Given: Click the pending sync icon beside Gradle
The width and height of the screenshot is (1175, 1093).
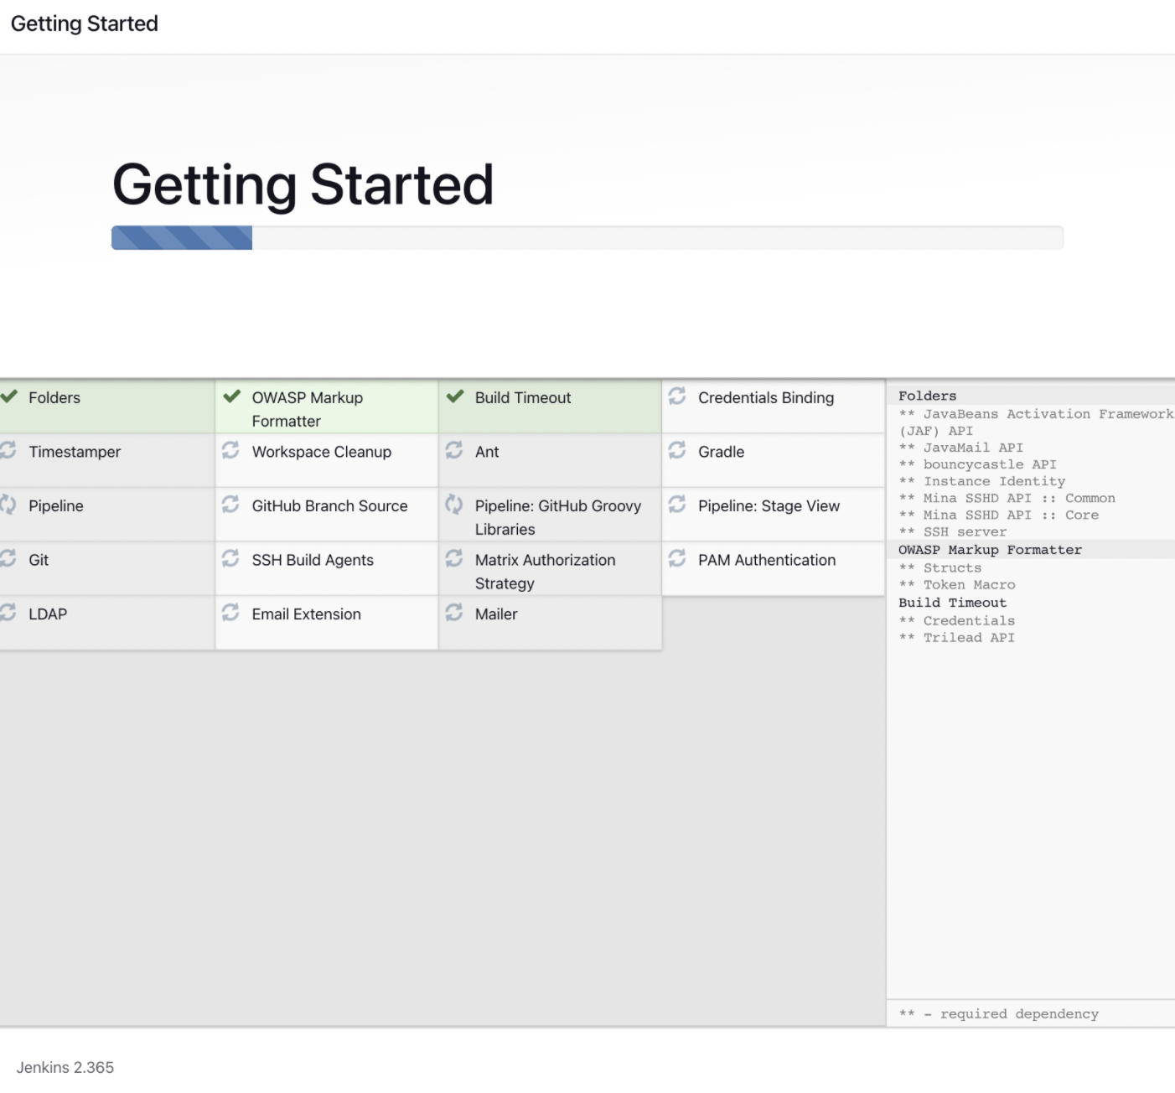Looking at the screenshot, I should pyautogui.click(x=677, y=450).
